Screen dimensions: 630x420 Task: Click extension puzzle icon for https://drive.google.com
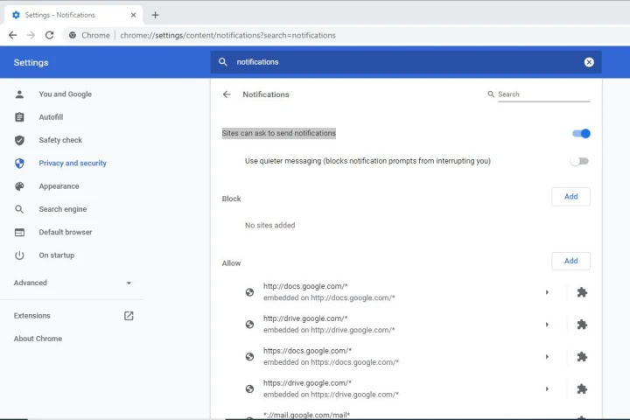point(582,388)
